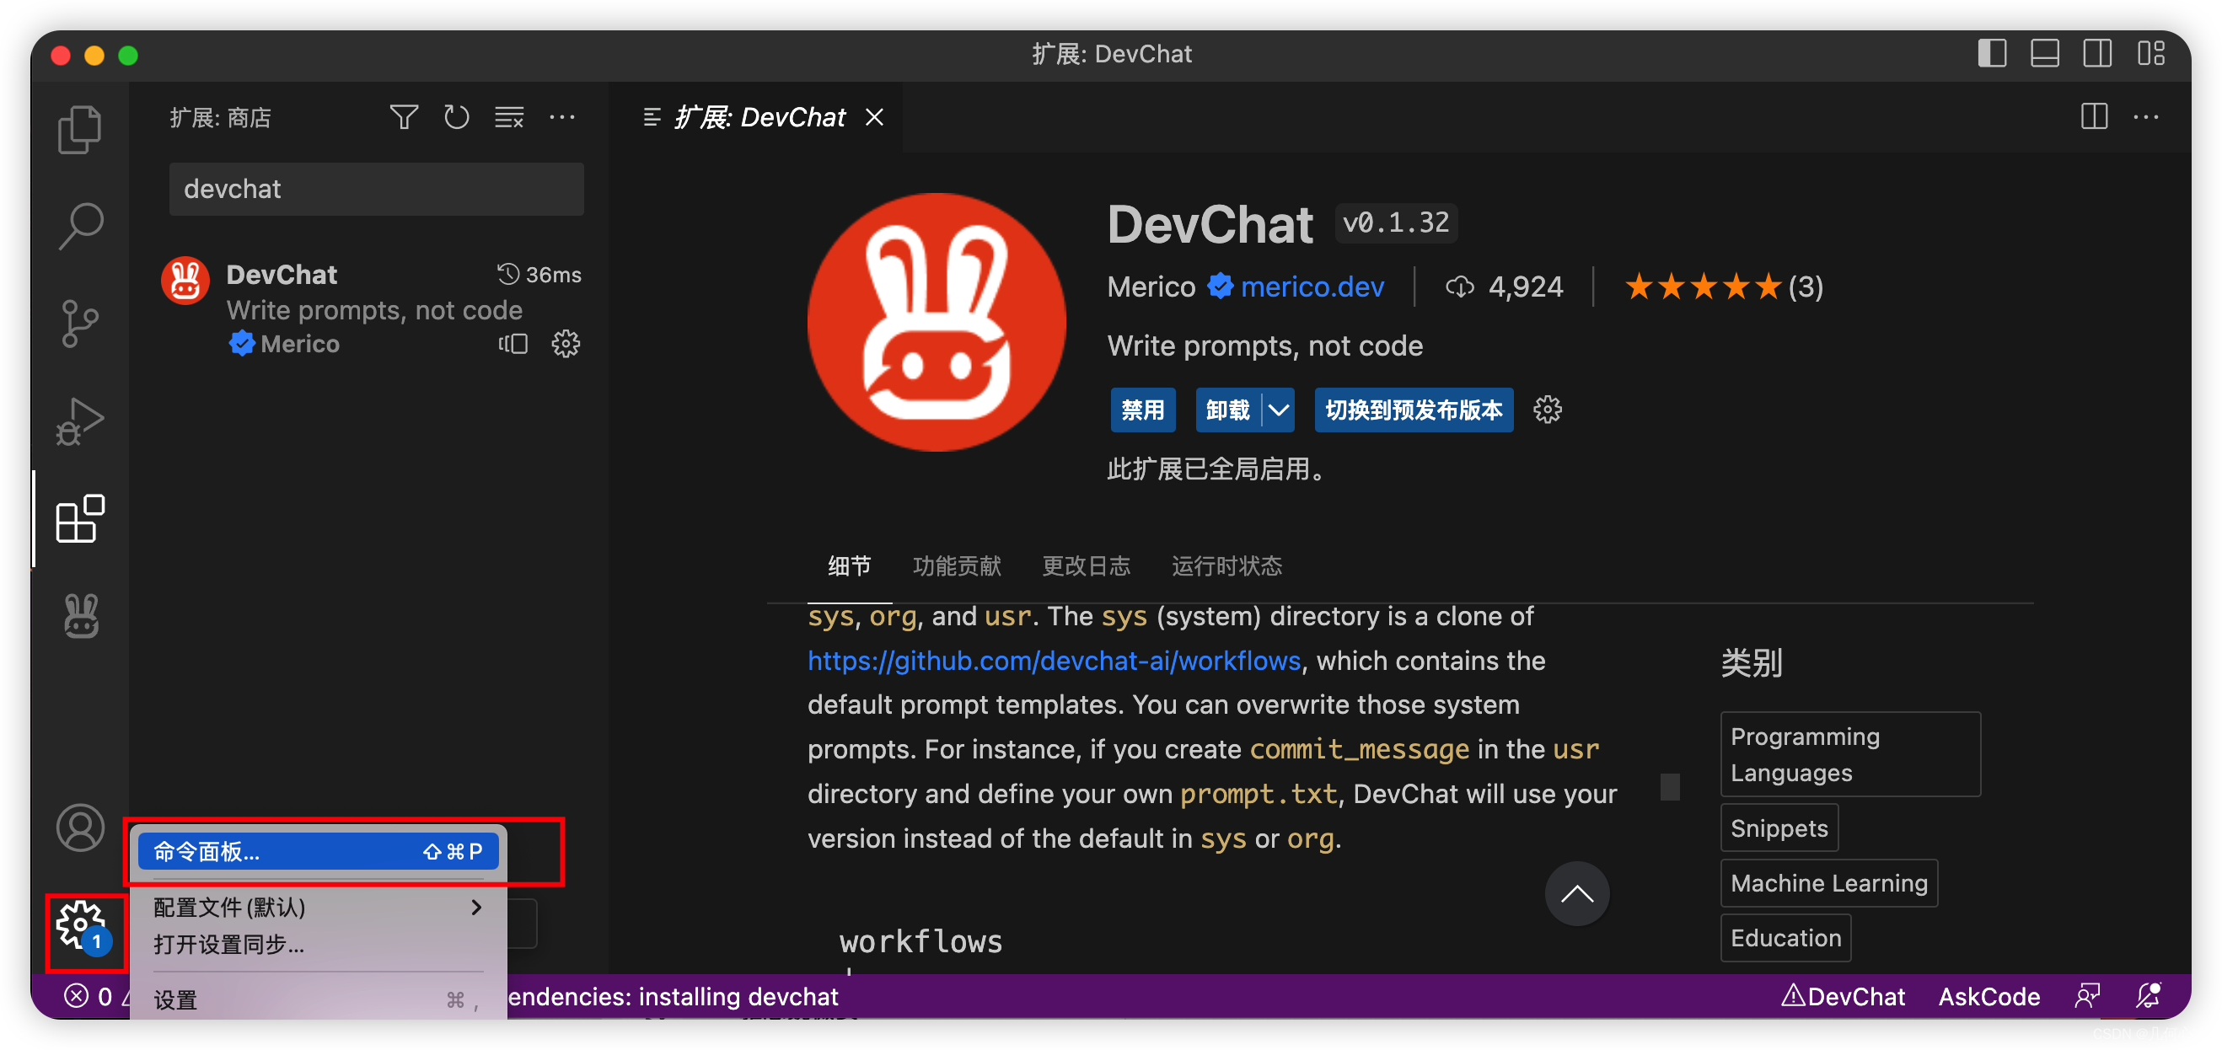Image resolution: width=2222 pixels, height=1050 pixels.
Task: Open 设置 from the manage menu
Action: [318, 999]
